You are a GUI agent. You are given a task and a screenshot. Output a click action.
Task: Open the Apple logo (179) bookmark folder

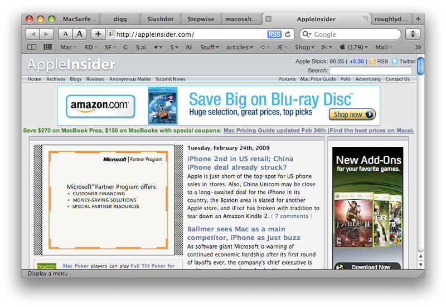[x=354, y=47]
